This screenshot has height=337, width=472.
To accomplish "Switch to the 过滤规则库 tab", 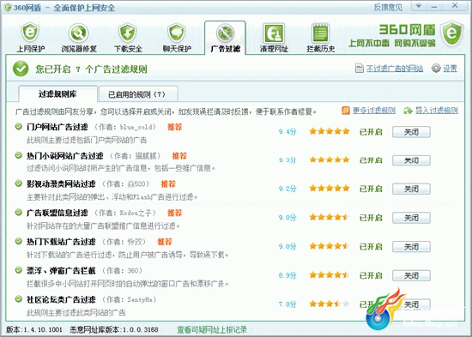I will point(57,94).
